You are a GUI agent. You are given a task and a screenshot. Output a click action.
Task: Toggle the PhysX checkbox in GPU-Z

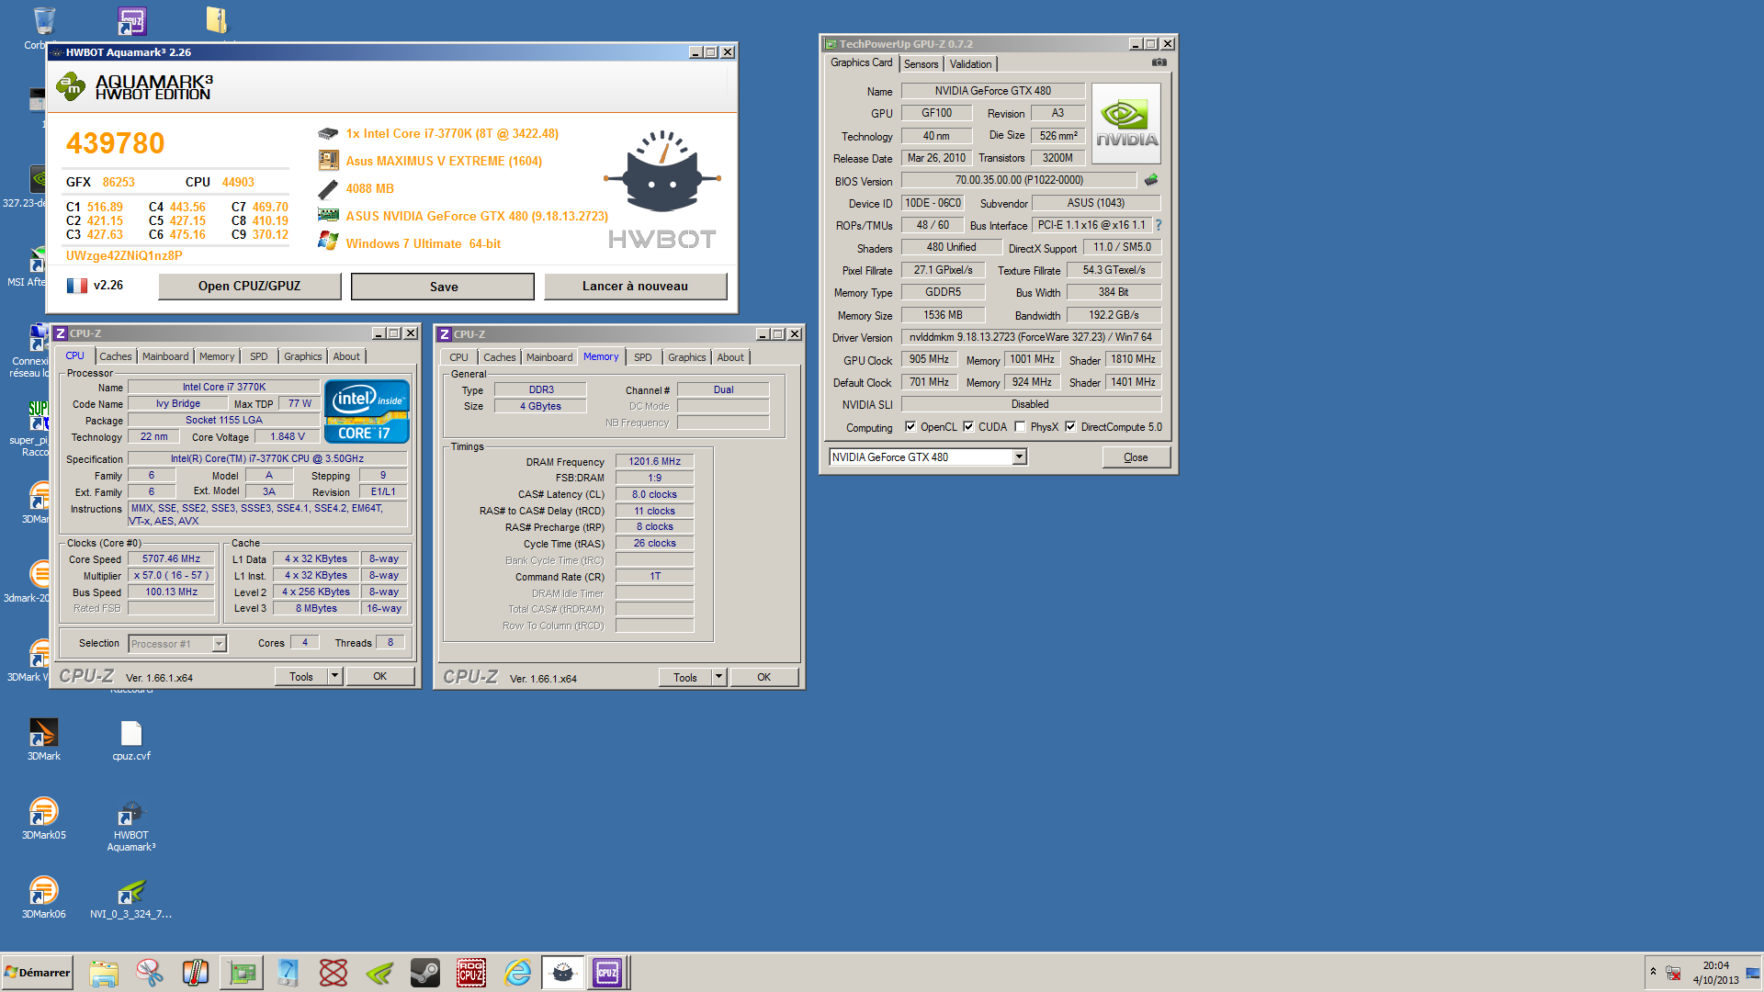pos(1021,427)
